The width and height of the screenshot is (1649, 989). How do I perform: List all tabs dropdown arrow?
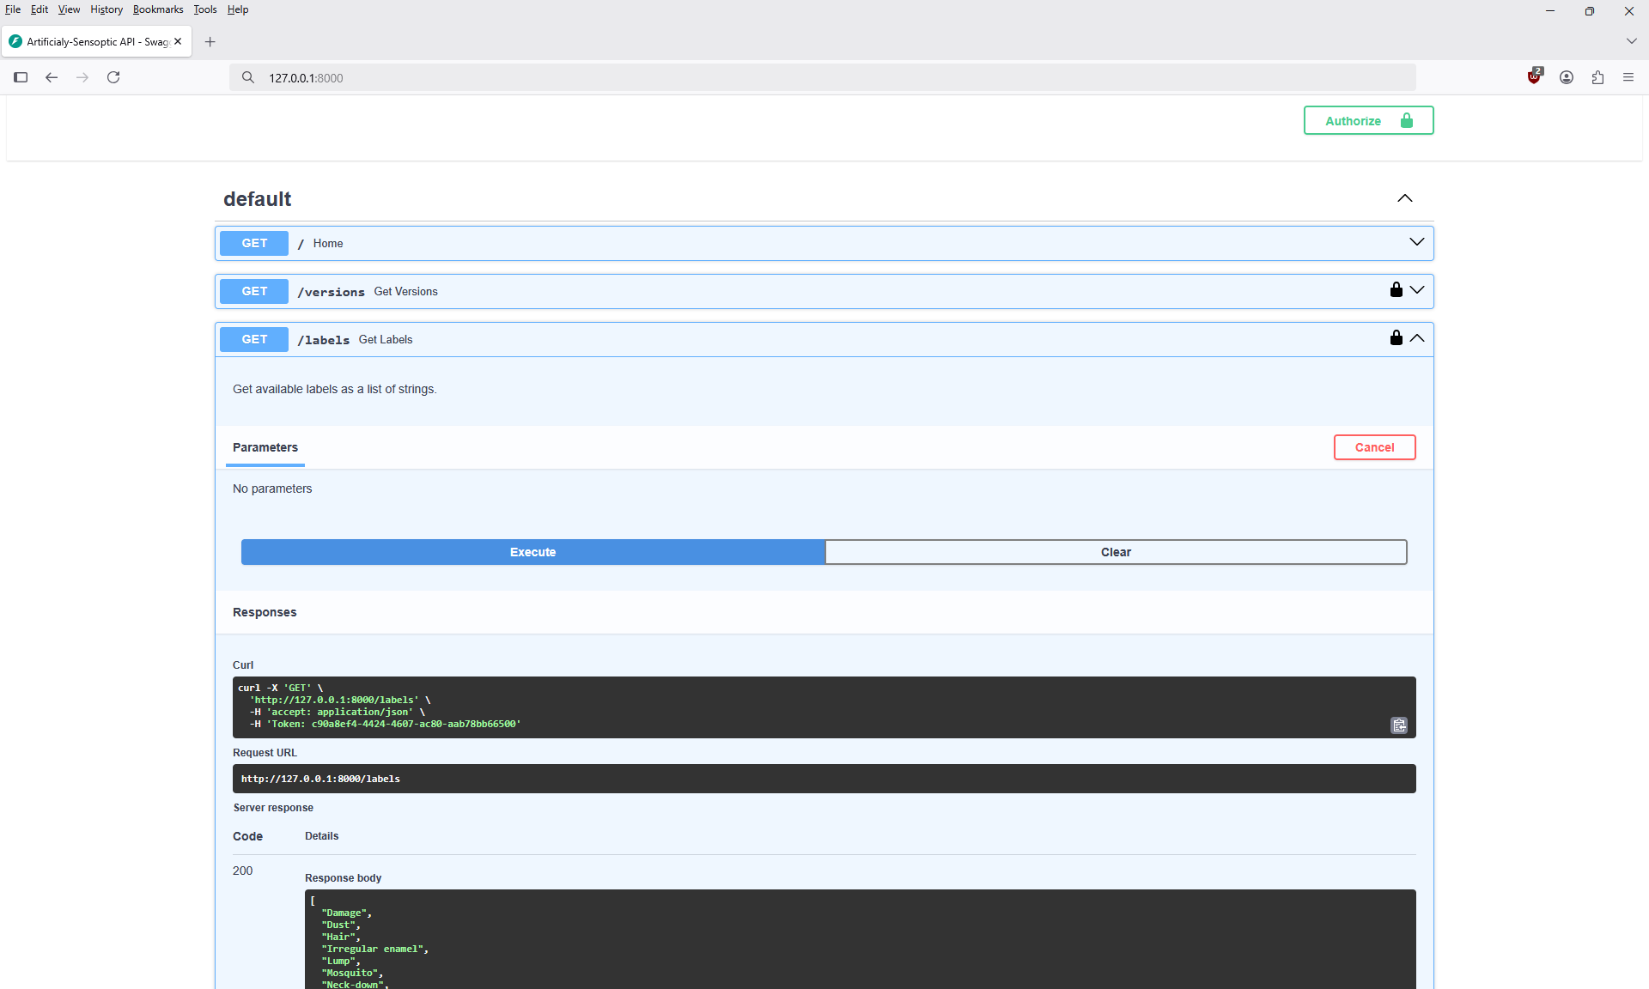tap(1631, 41)
